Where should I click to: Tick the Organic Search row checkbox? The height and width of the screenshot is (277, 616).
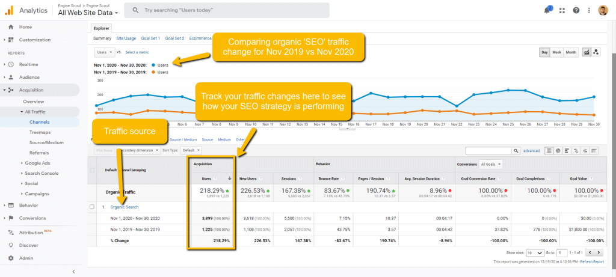pos(92,207)
